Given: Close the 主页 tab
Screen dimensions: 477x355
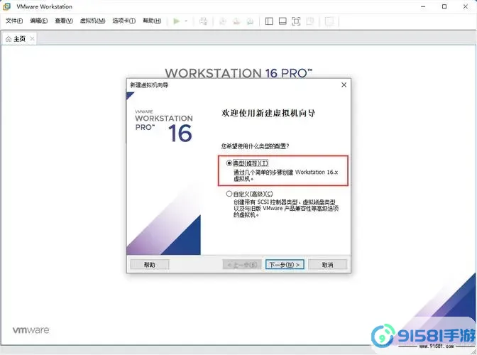Looking at the screenshot, I should click(x=32, y=38).
